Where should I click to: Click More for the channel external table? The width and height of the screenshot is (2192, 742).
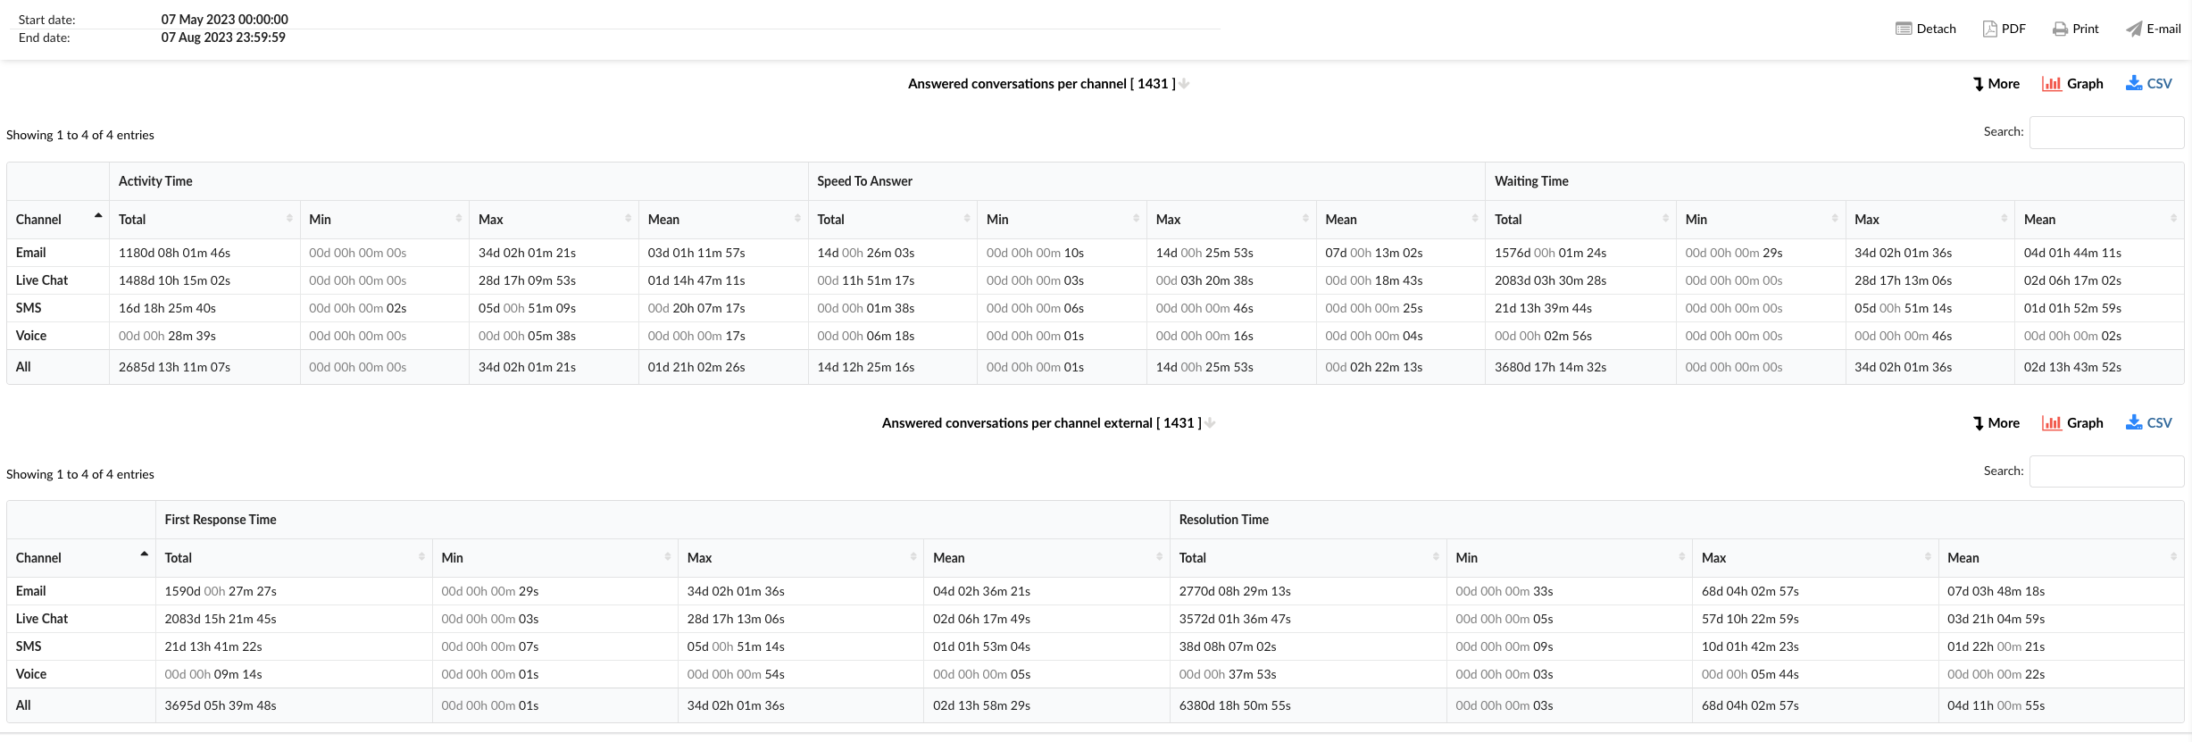(1996, 423)
